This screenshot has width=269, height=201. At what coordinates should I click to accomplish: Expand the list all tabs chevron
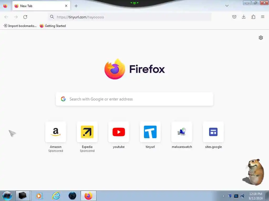point(227,6)
